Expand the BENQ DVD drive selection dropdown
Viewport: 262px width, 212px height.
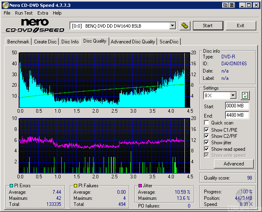click(172, 26)
